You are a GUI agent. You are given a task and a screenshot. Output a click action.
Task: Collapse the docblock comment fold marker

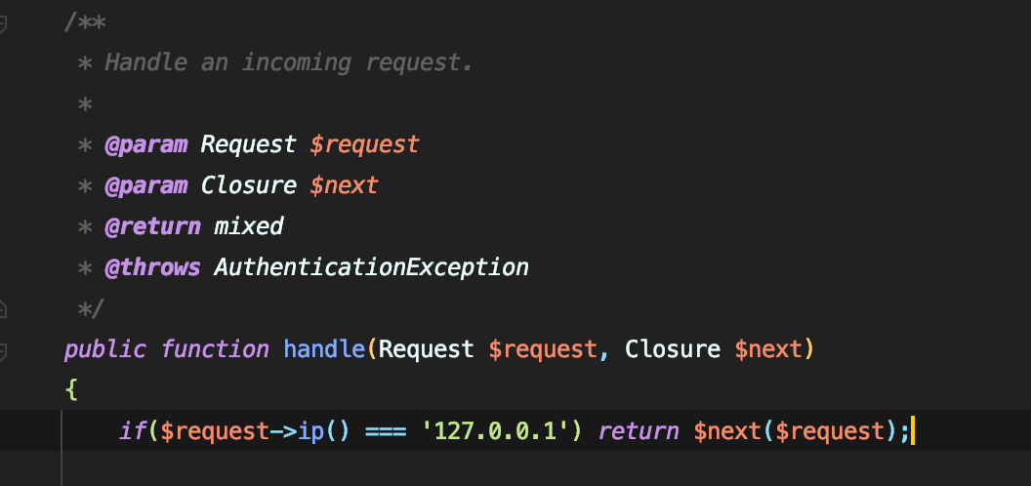(x=3, y=23)
